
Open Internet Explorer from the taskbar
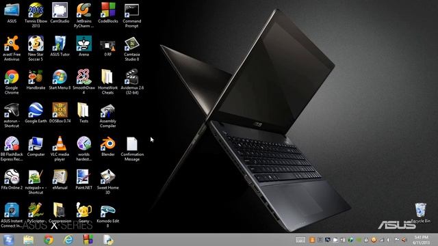point(68,240)
